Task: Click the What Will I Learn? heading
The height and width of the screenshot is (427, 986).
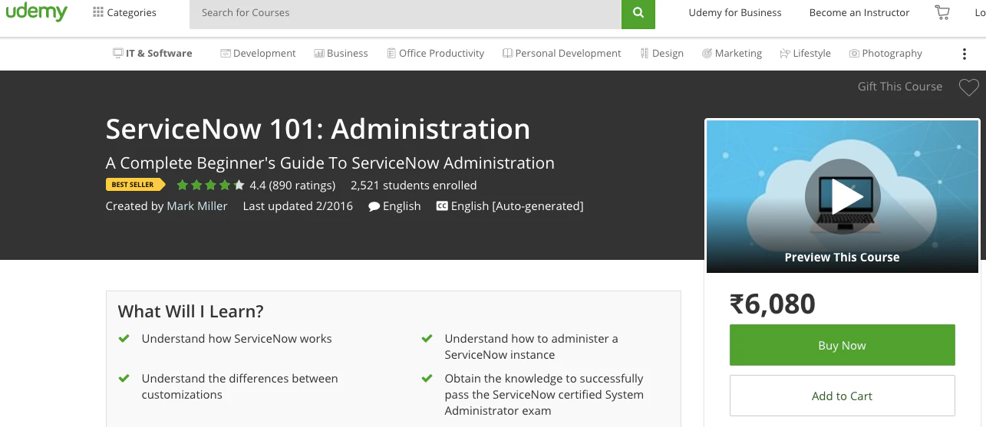Action: [x=190, y=311]
